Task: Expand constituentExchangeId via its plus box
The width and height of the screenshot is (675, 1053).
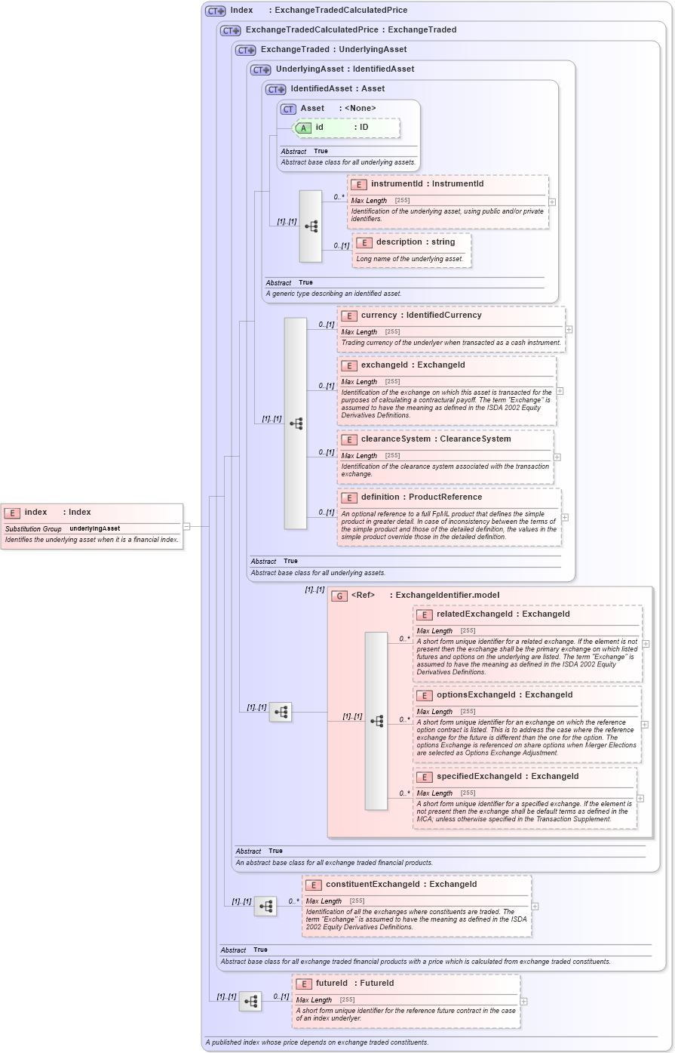Action: tap(535, 906)
